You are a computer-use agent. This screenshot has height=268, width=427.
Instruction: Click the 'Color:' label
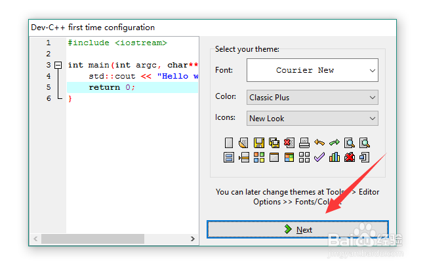tap(226, 96)
